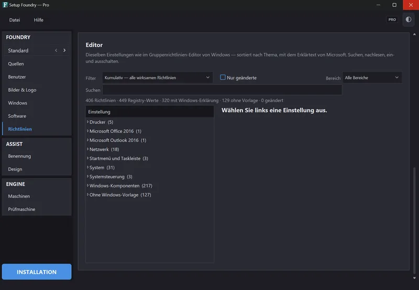Image resolution: width=419 pixels, height=290 pixels.
Task: Open the Bereich Alle Bereiche dropdown
Action: coord(372,78)
